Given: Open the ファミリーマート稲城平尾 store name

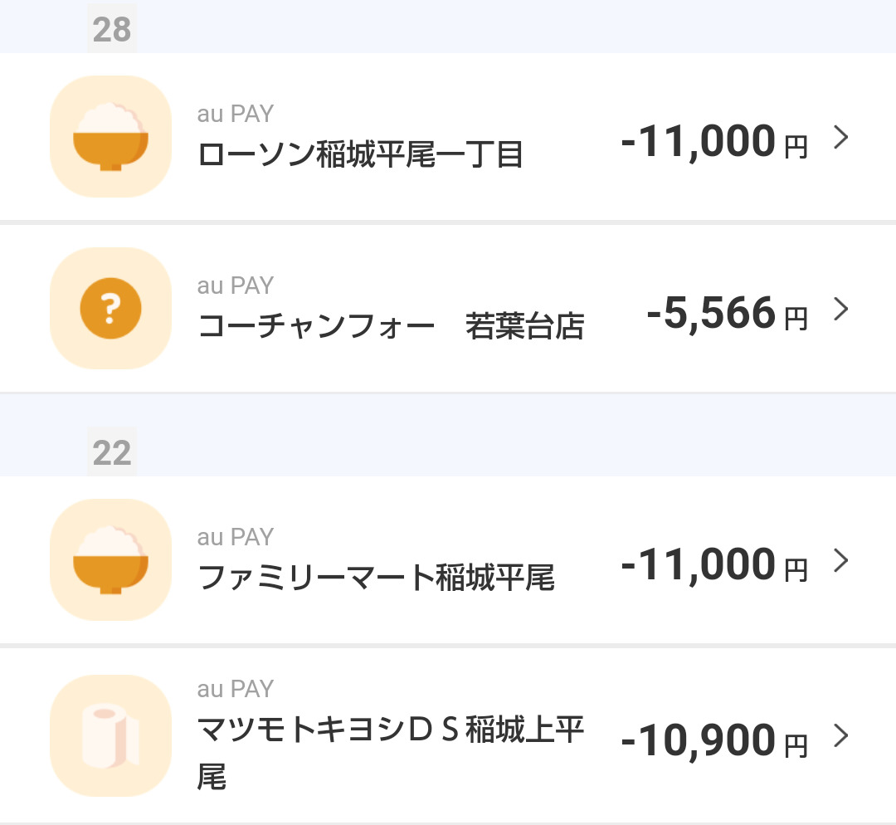Looking at the screenshot, I should click(377, 578).
